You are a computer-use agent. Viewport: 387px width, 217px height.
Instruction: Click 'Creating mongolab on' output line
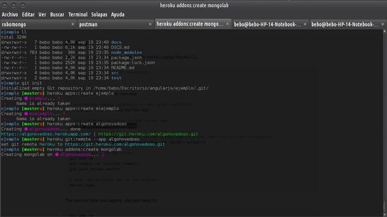(53, 155)
